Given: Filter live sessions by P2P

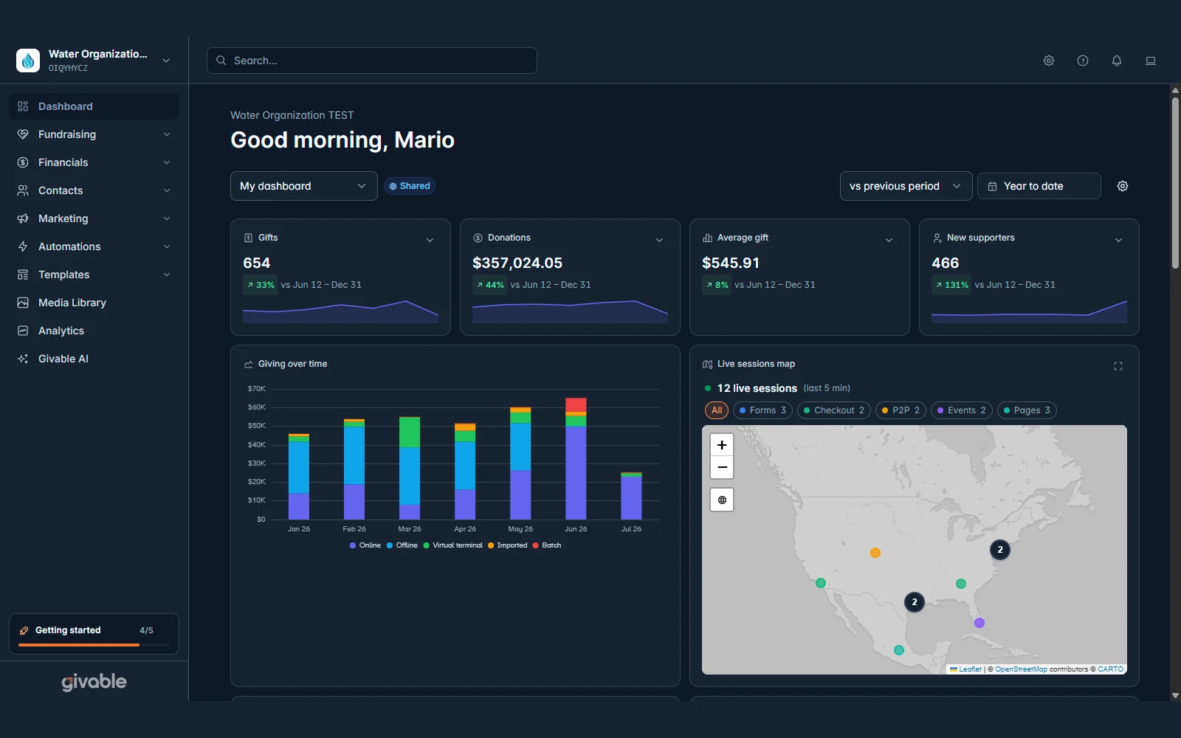Looking at the screenshot, I should [x=901, y=410].
